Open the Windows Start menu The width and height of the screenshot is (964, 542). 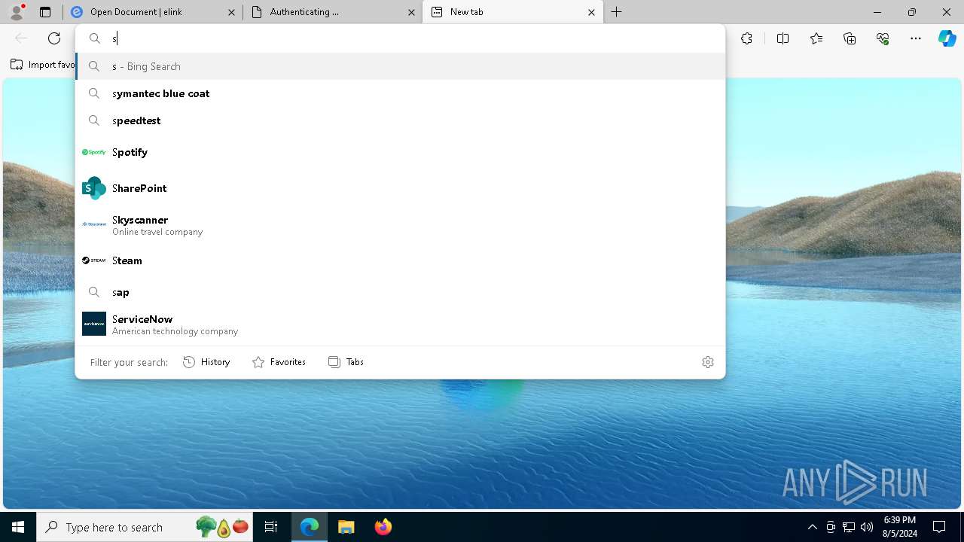tap(18, 527)
